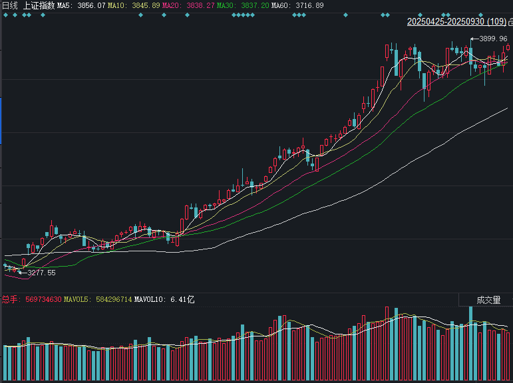Click the right end of the white MA60 line

pyautogui.click(x=508, y=108)
